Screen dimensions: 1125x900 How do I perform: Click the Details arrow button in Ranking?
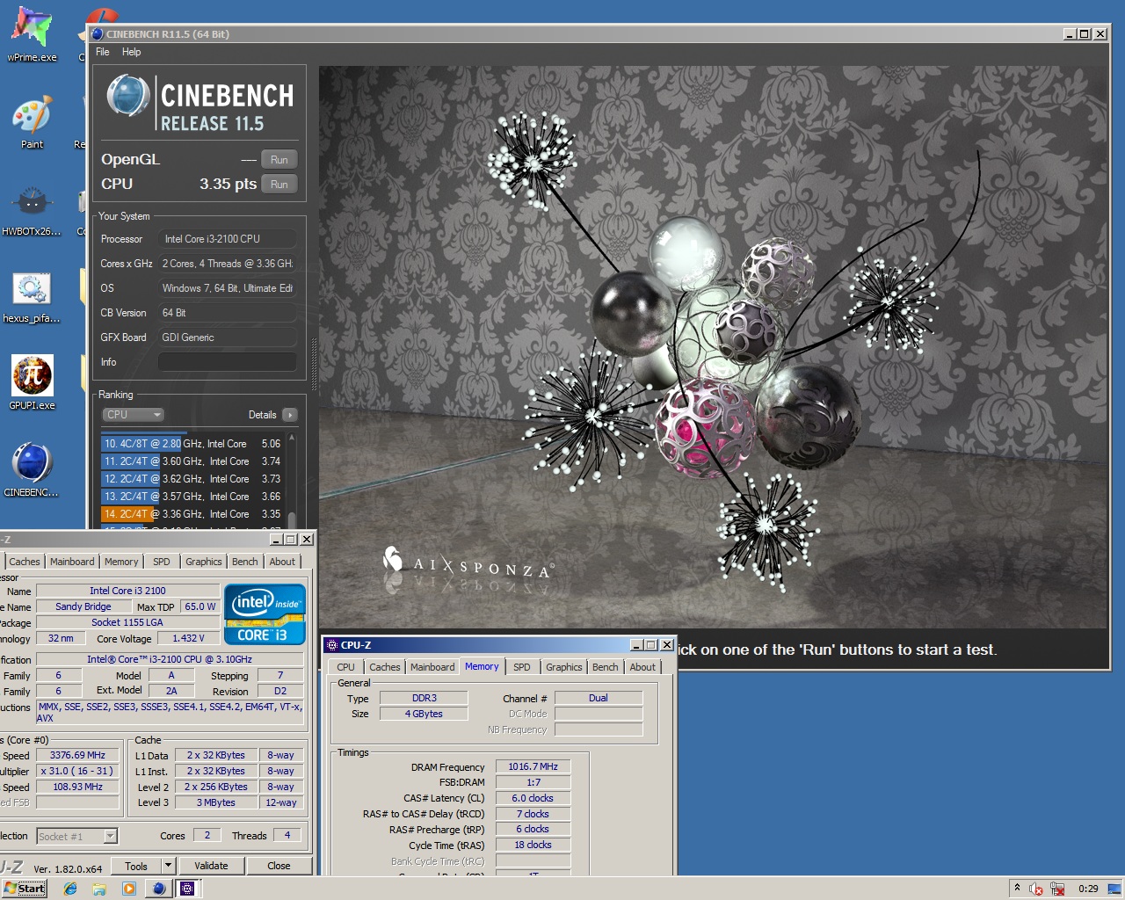290,415
